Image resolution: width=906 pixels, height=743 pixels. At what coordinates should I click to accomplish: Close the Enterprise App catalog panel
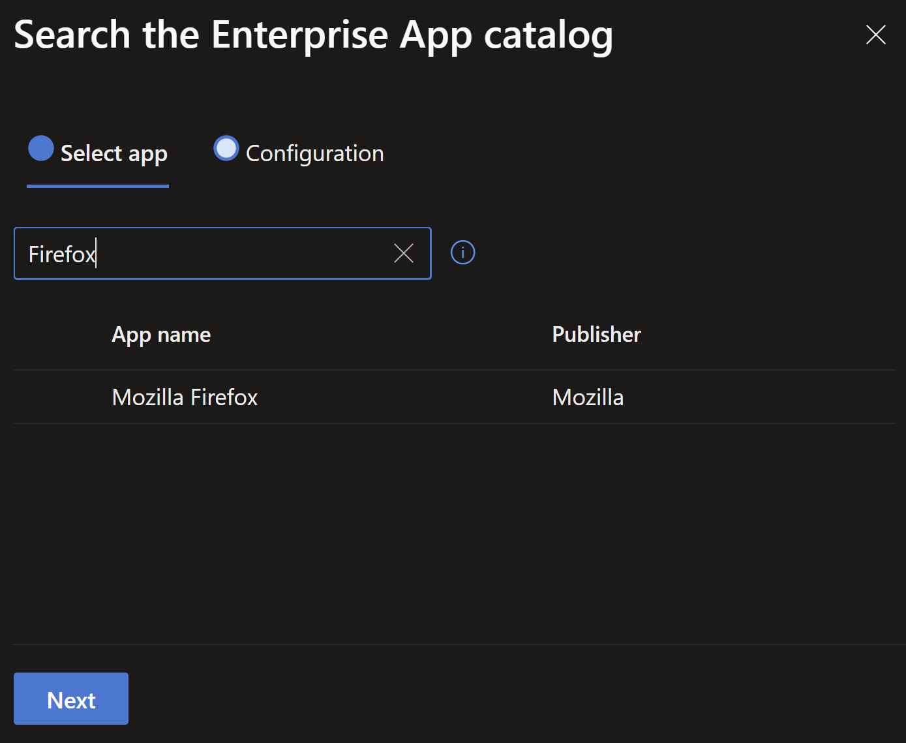point(875,35)
